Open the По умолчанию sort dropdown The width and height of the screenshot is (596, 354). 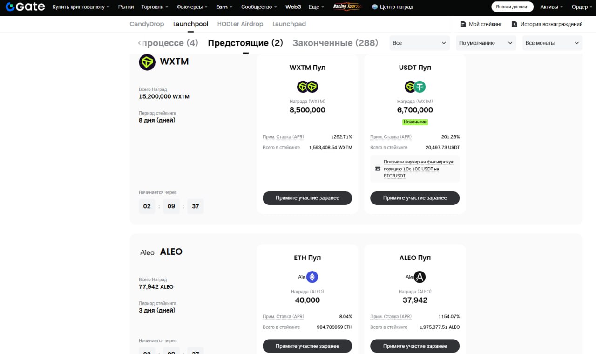(486, 43)
